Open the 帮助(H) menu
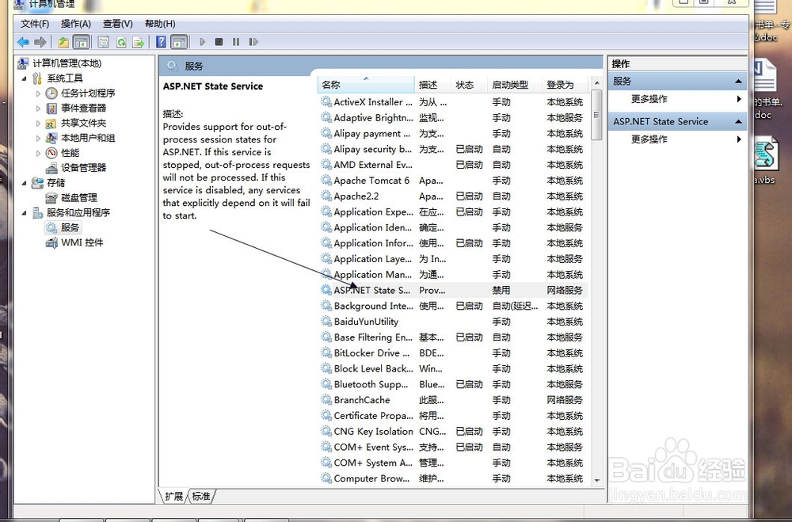The width and height of the screenshot is (792, 522). pos(160,24)
